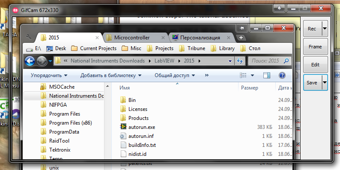Close the Microcontroller tab
This screenshot has width=340, height=170.
tap(163, 38)
